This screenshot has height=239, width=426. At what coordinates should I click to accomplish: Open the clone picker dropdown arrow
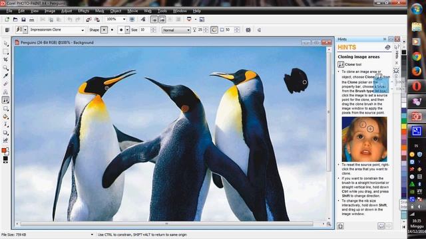25,30
